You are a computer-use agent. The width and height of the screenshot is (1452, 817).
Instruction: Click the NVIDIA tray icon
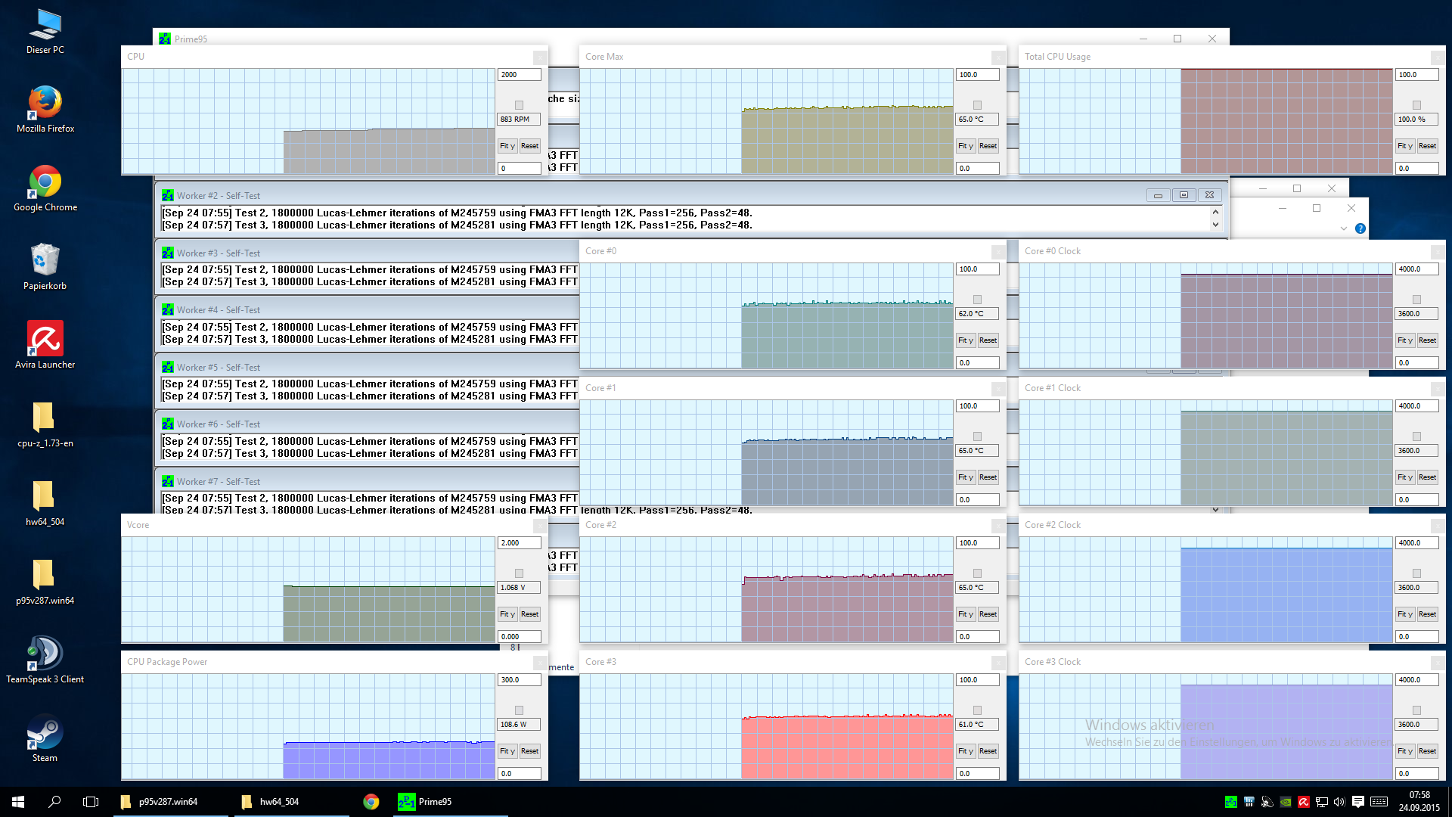coord(1285,802)
